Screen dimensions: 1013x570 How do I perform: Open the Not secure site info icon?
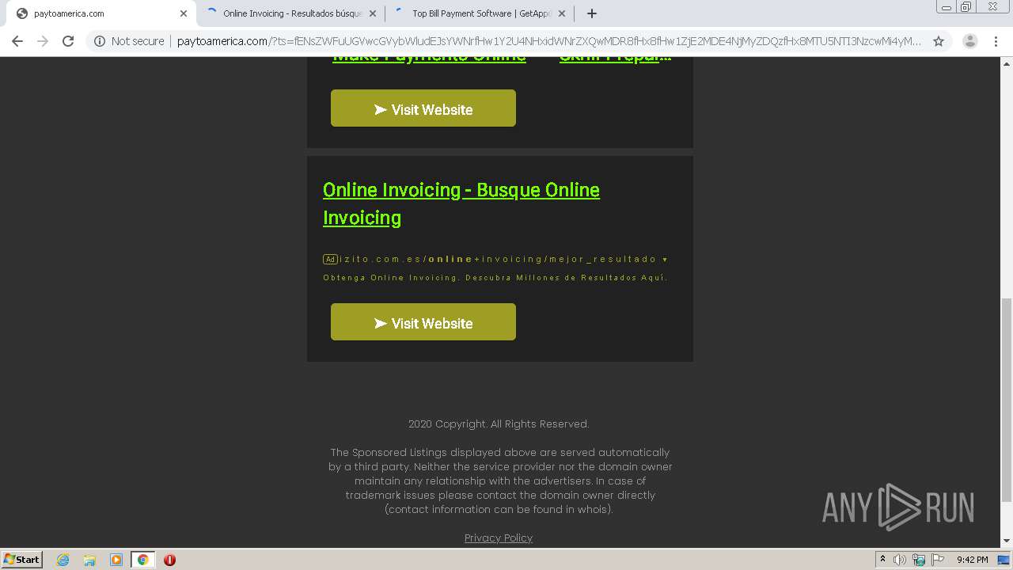pos(100,41)
